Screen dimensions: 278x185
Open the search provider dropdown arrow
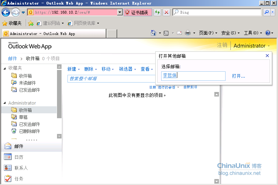click(x=273, y=12)
